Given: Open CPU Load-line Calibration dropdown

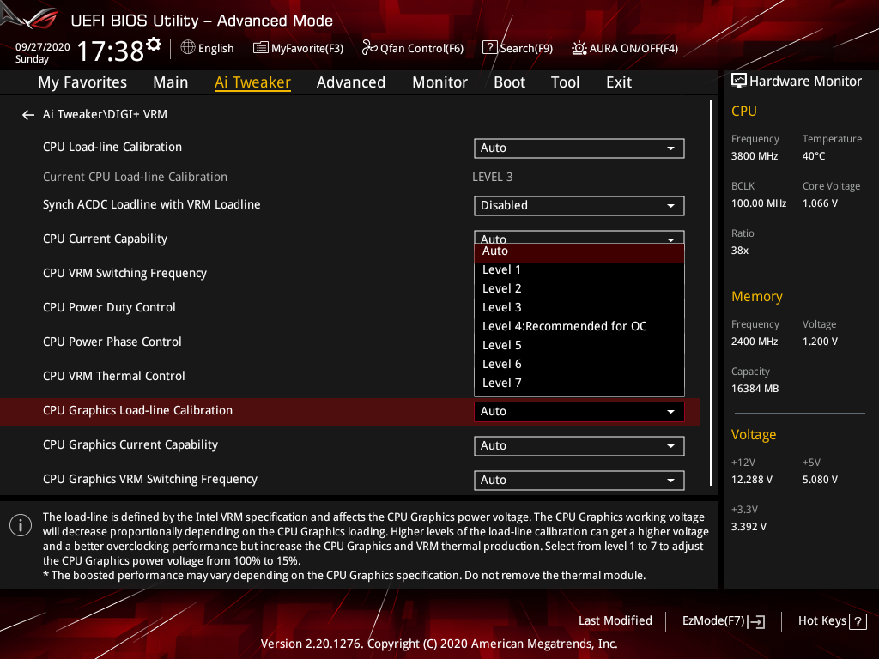Looking at the screenshot, I should pyautogui.click(x=579, y=148).
